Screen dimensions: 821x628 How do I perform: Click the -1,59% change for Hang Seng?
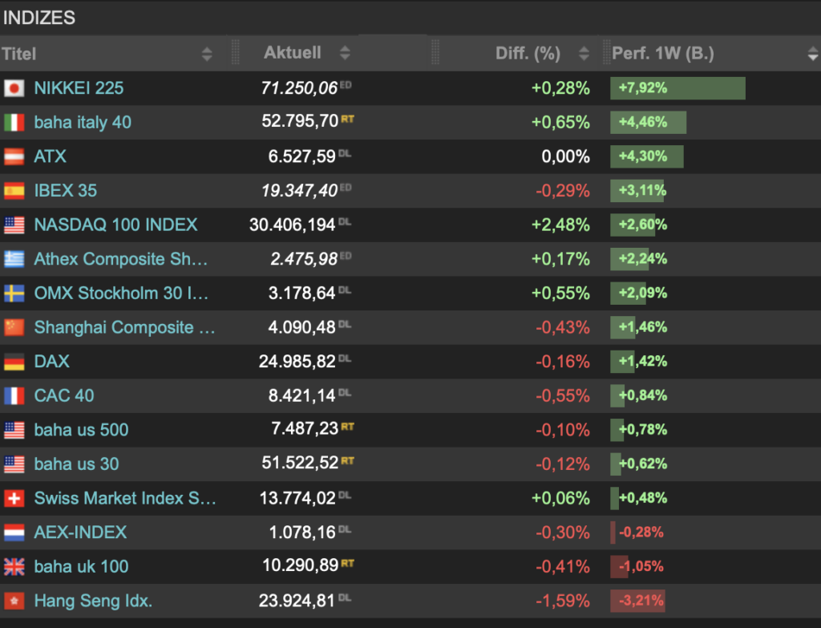pyautogui.click(x=562, y=601)
